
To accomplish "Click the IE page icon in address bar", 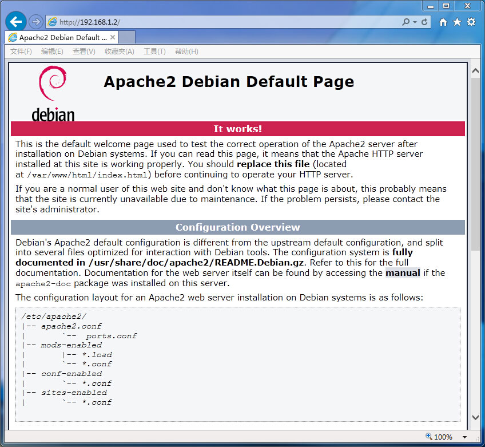I will (52, 22).
